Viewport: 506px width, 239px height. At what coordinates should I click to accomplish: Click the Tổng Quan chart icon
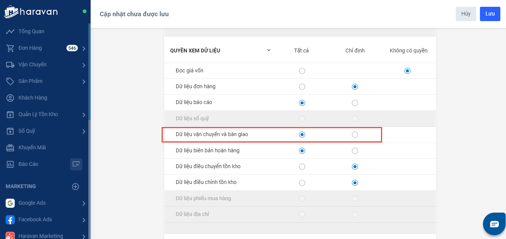(x=10, y=31)
